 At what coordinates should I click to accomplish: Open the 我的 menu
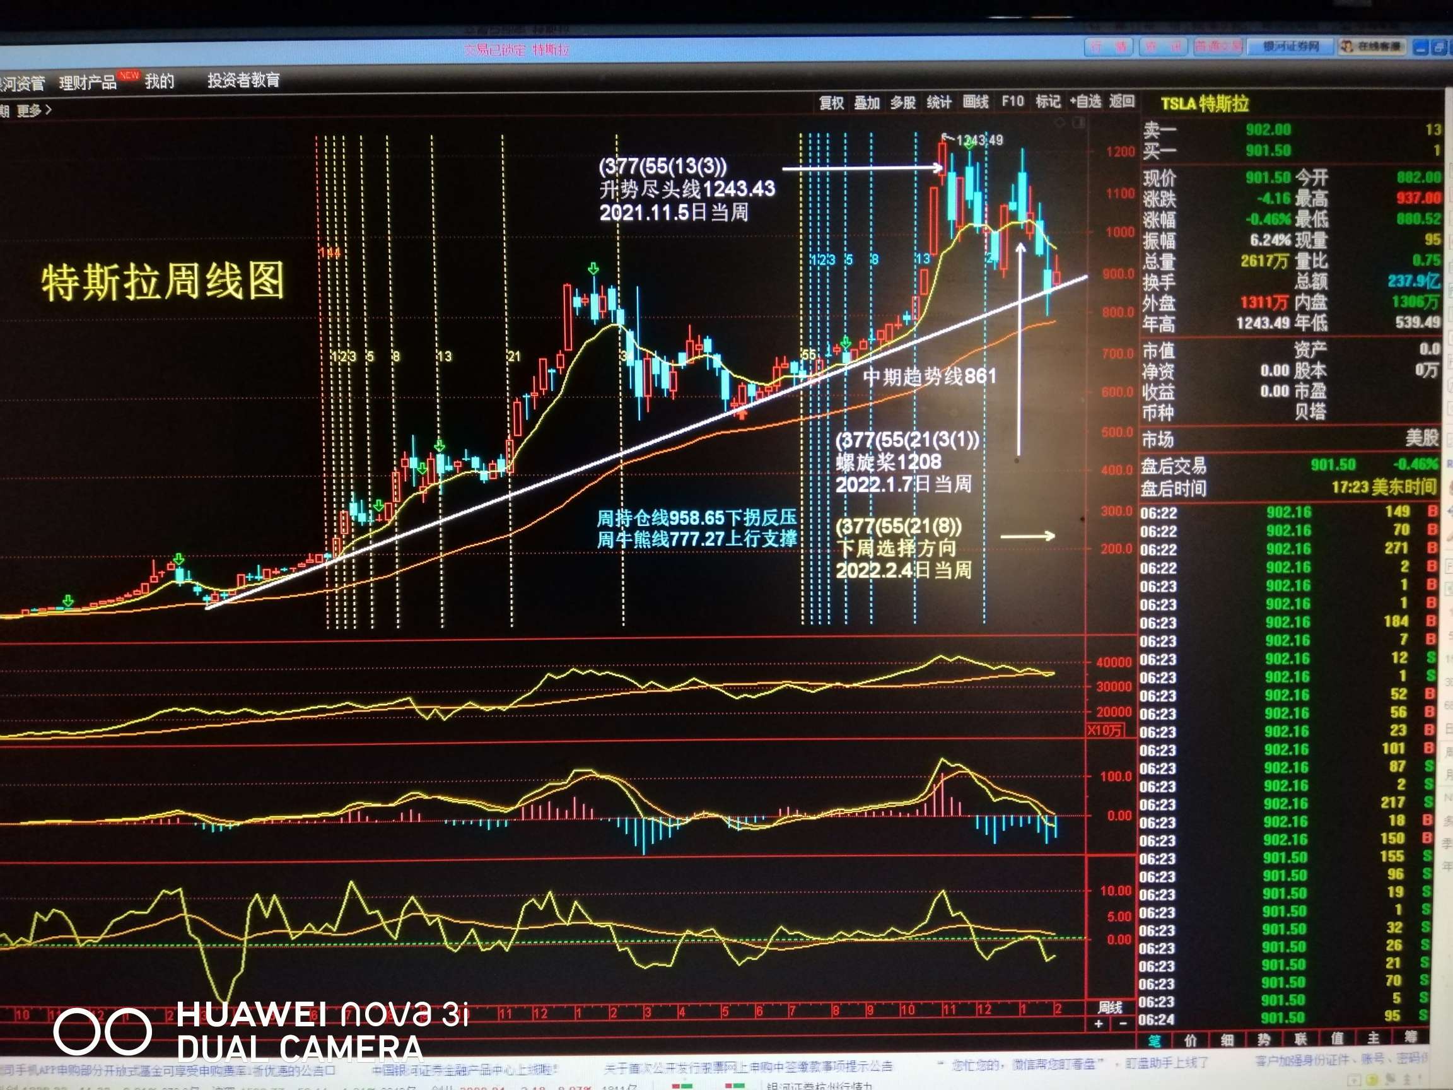[x=160, y=81]
